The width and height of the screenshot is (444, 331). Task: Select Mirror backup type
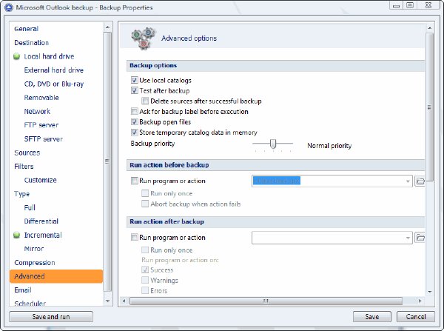34,249
